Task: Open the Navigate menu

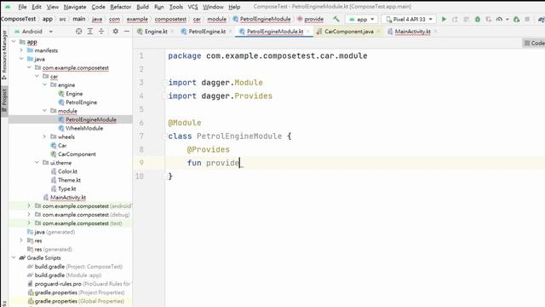Action: coord(75,7)
